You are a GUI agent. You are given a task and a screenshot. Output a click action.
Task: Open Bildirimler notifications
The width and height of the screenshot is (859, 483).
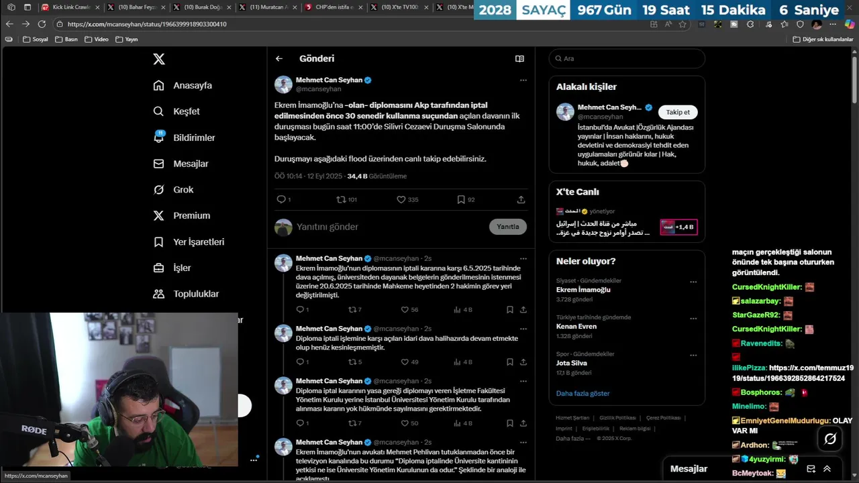point(184,138)
